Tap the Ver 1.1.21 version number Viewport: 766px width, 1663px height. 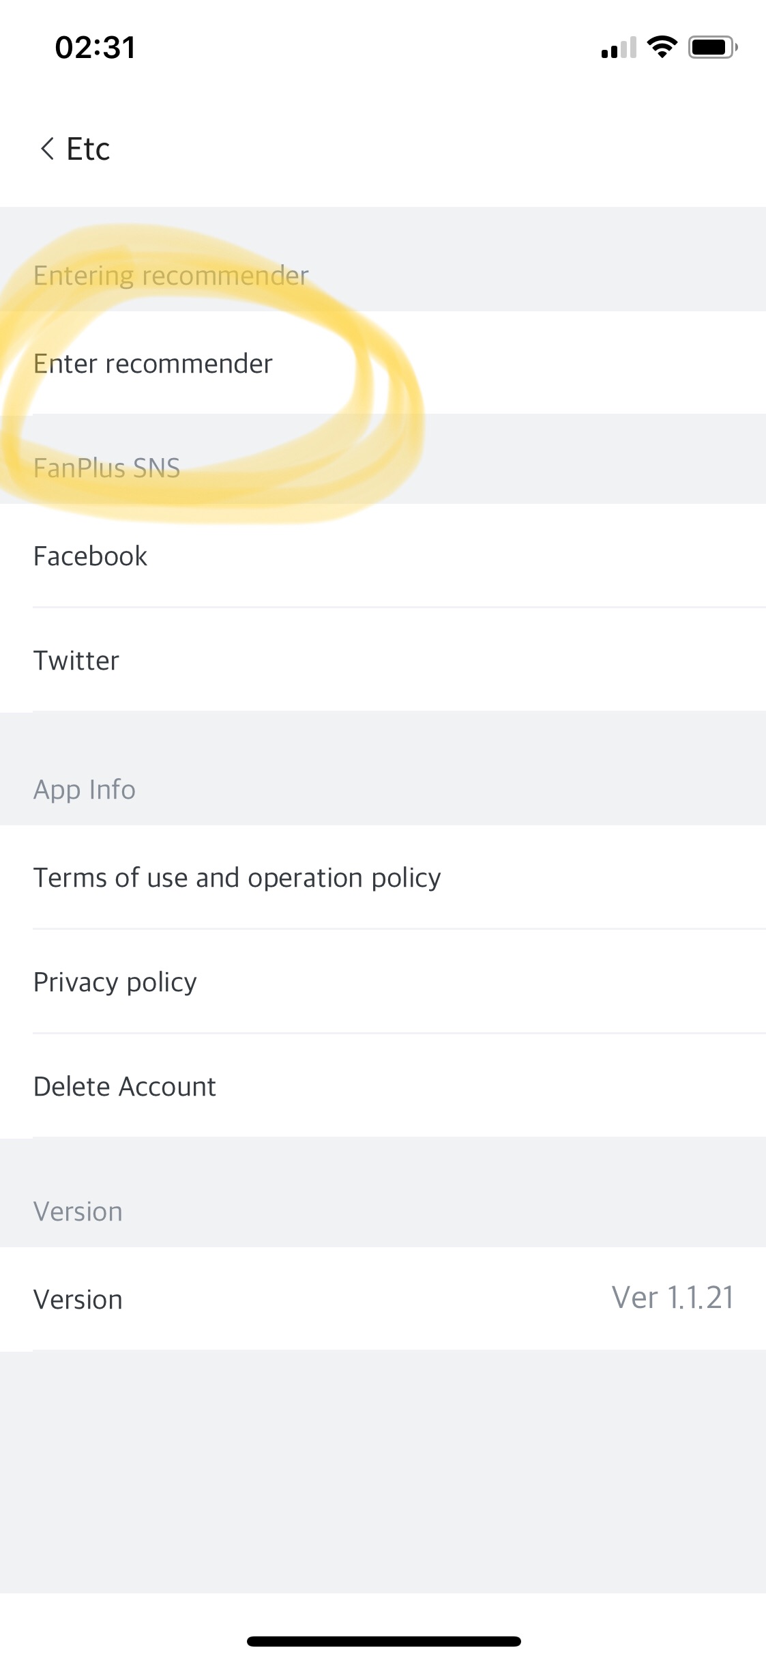672,1298
